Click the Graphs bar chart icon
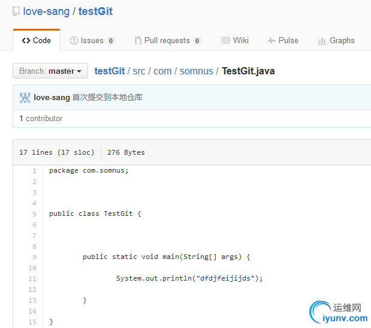The width and height of the screenshot is (371, 328). point(321,41)
